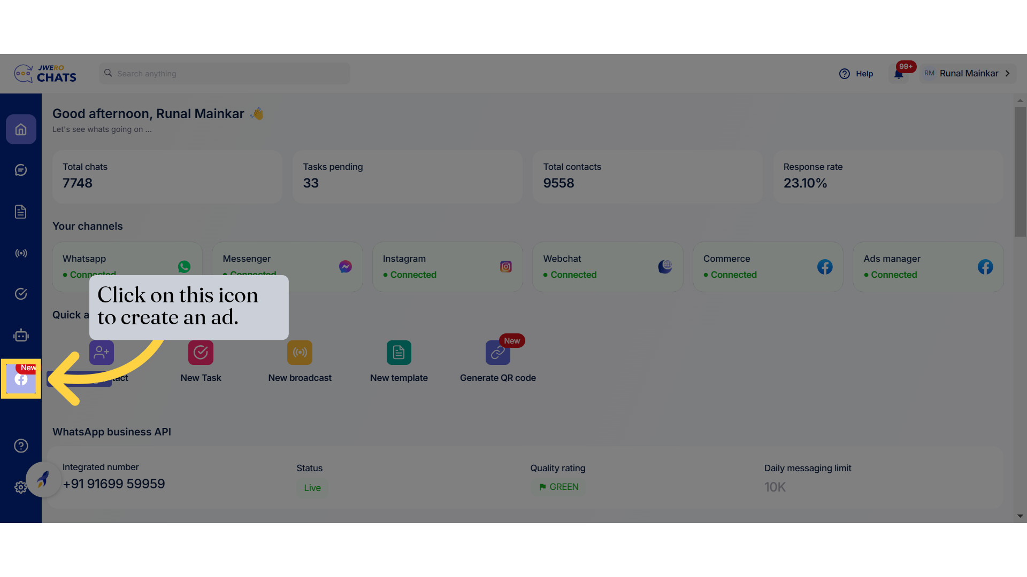Open the Instagram channel card
The width and height of the screenshot is (1027, 577).
(x=447, y=267)
